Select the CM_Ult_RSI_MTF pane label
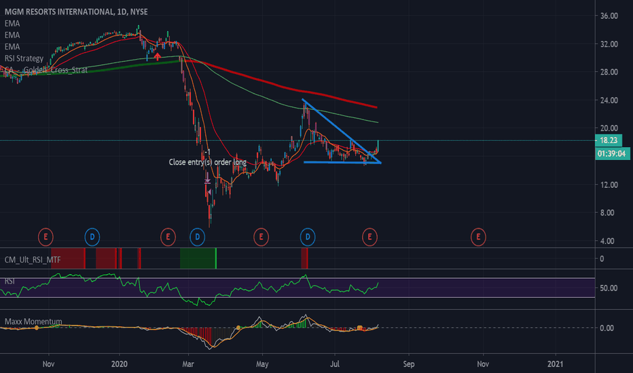The height and width of the screenshot is (373, 633). (x=33, y=260)
